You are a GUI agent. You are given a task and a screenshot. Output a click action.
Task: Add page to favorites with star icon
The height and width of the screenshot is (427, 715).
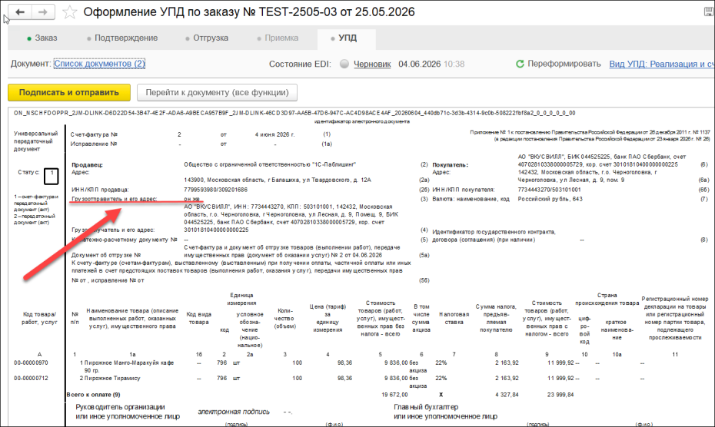(69, 12)
